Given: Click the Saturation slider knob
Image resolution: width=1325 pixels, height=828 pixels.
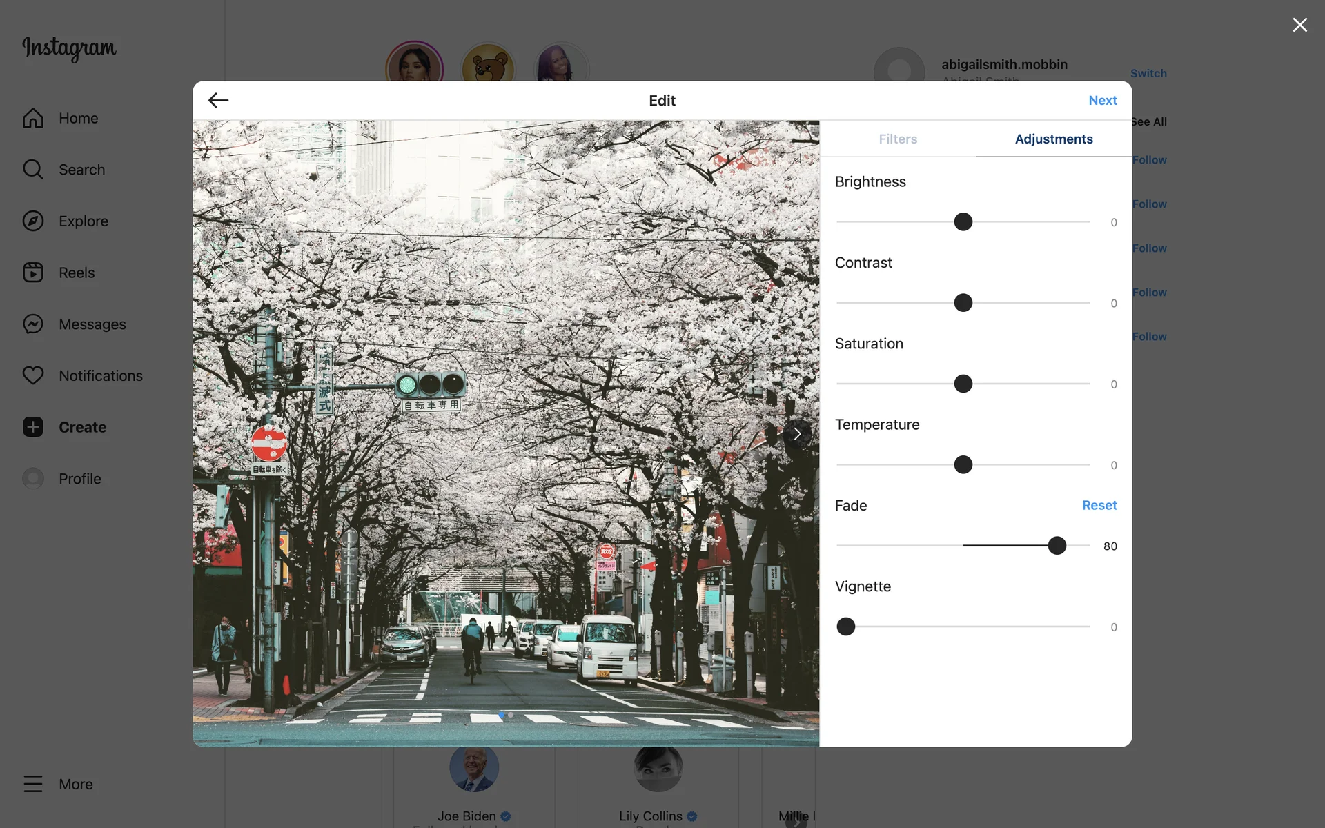Looking at the screenshot, I should 963,384.
